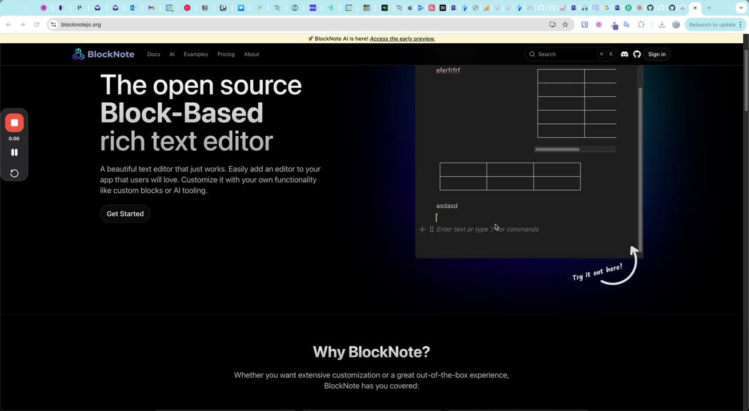Image resolution: width=749 pixels, height=411 pixels.
Task: Reload the current page
Action: tap(37, 25)
